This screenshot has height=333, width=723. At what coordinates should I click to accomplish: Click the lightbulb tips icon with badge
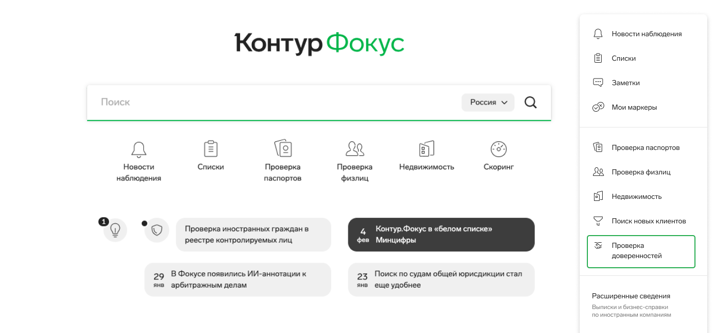115,230
